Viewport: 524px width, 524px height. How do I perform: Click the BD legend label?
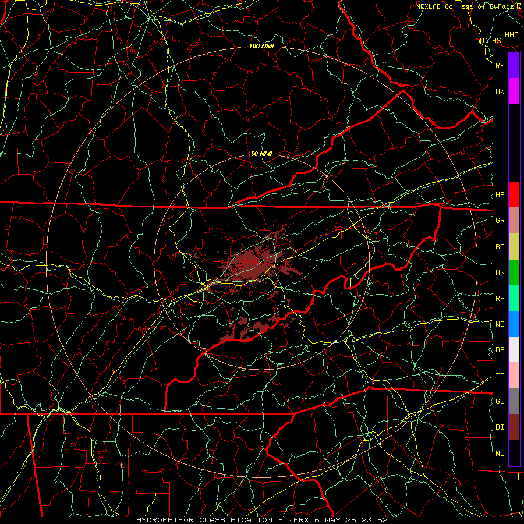[500, 247]
